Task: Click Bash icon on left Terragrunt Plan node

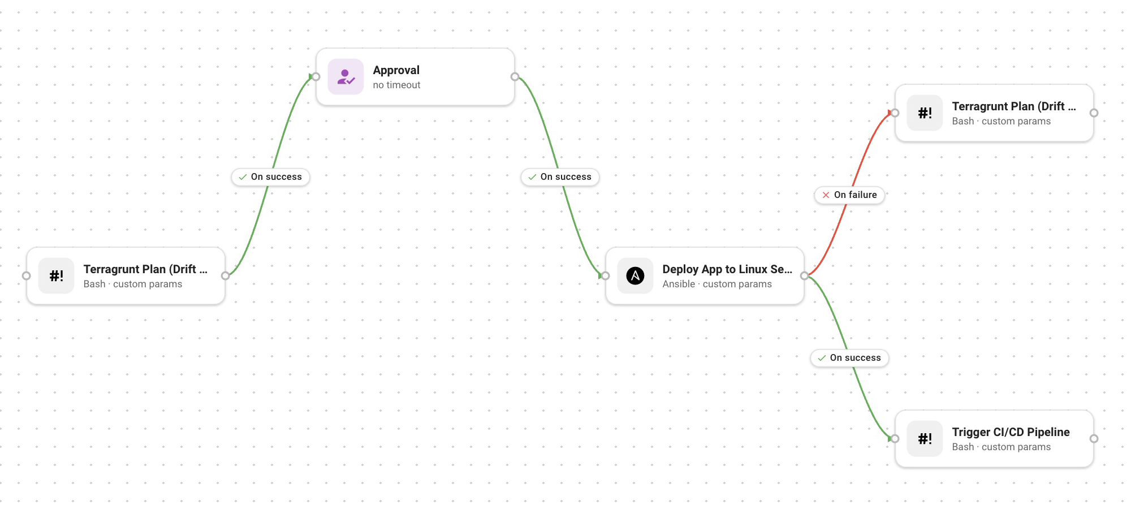Action: pyautogui.click(x=56, y=276)
